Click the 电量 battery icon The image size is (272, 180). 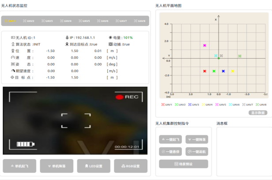110,37
